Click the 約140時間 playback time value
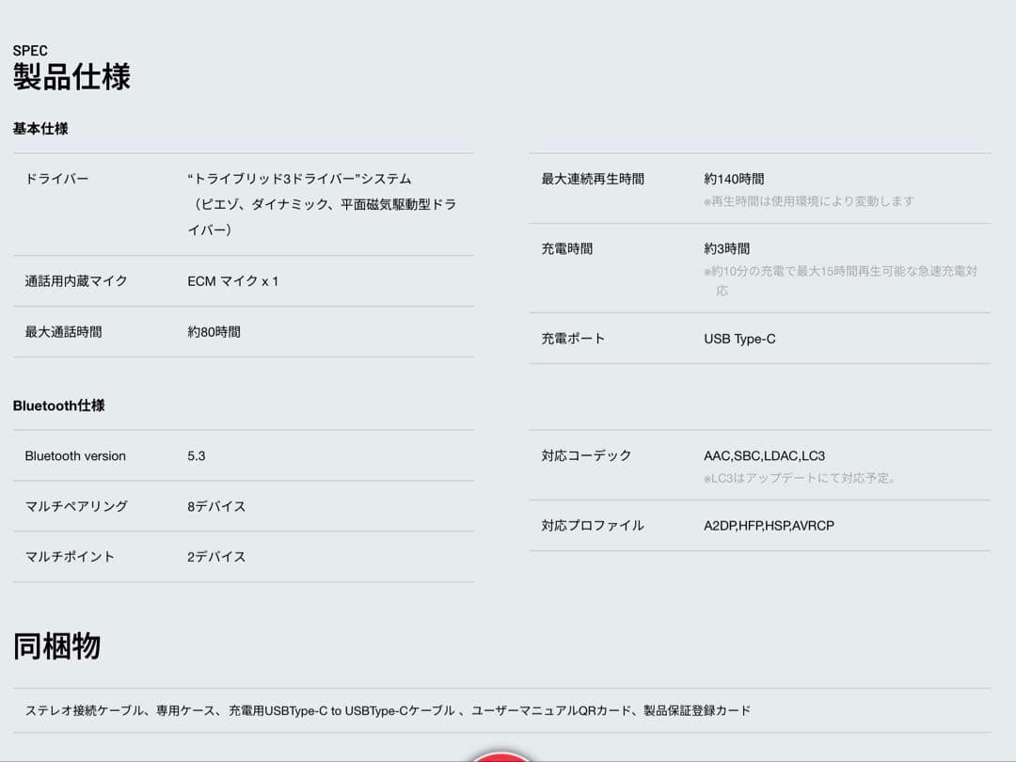1016x762 pixels. (x=734, y=179)
